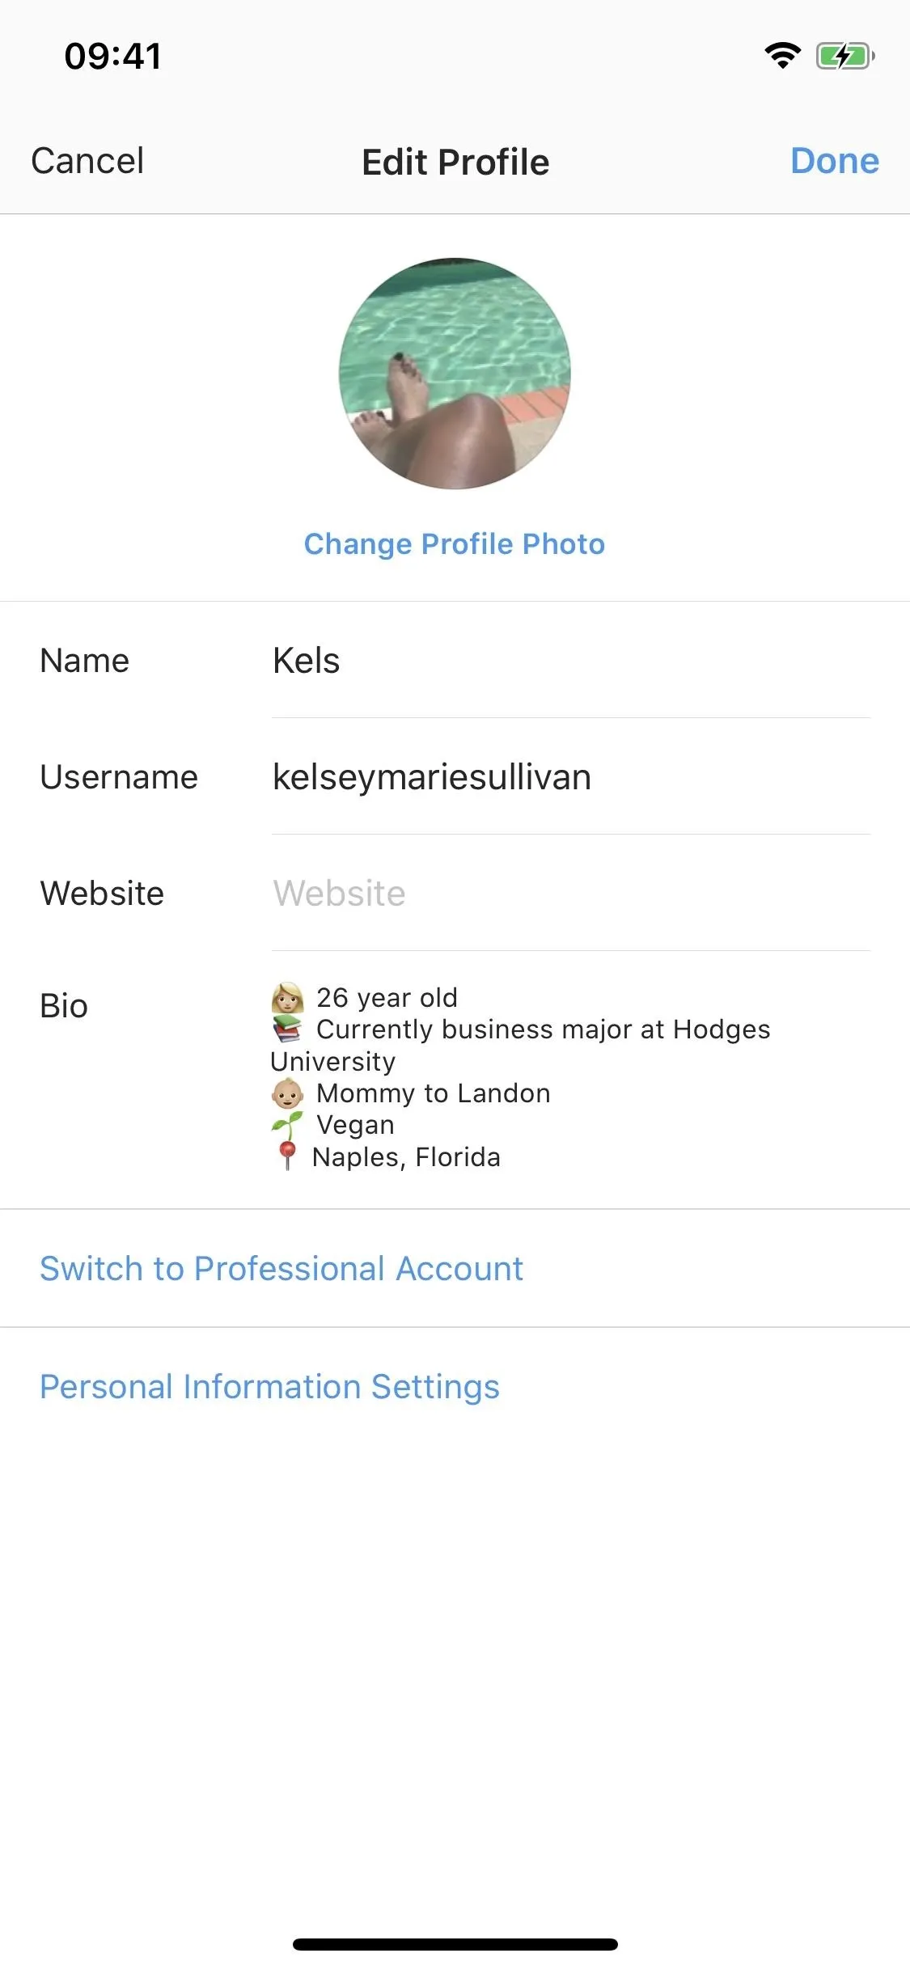Image resolution: width=910 pixels, height=1970 pixels.
Task: Edit the bio text area
Action: point(570,1077)
